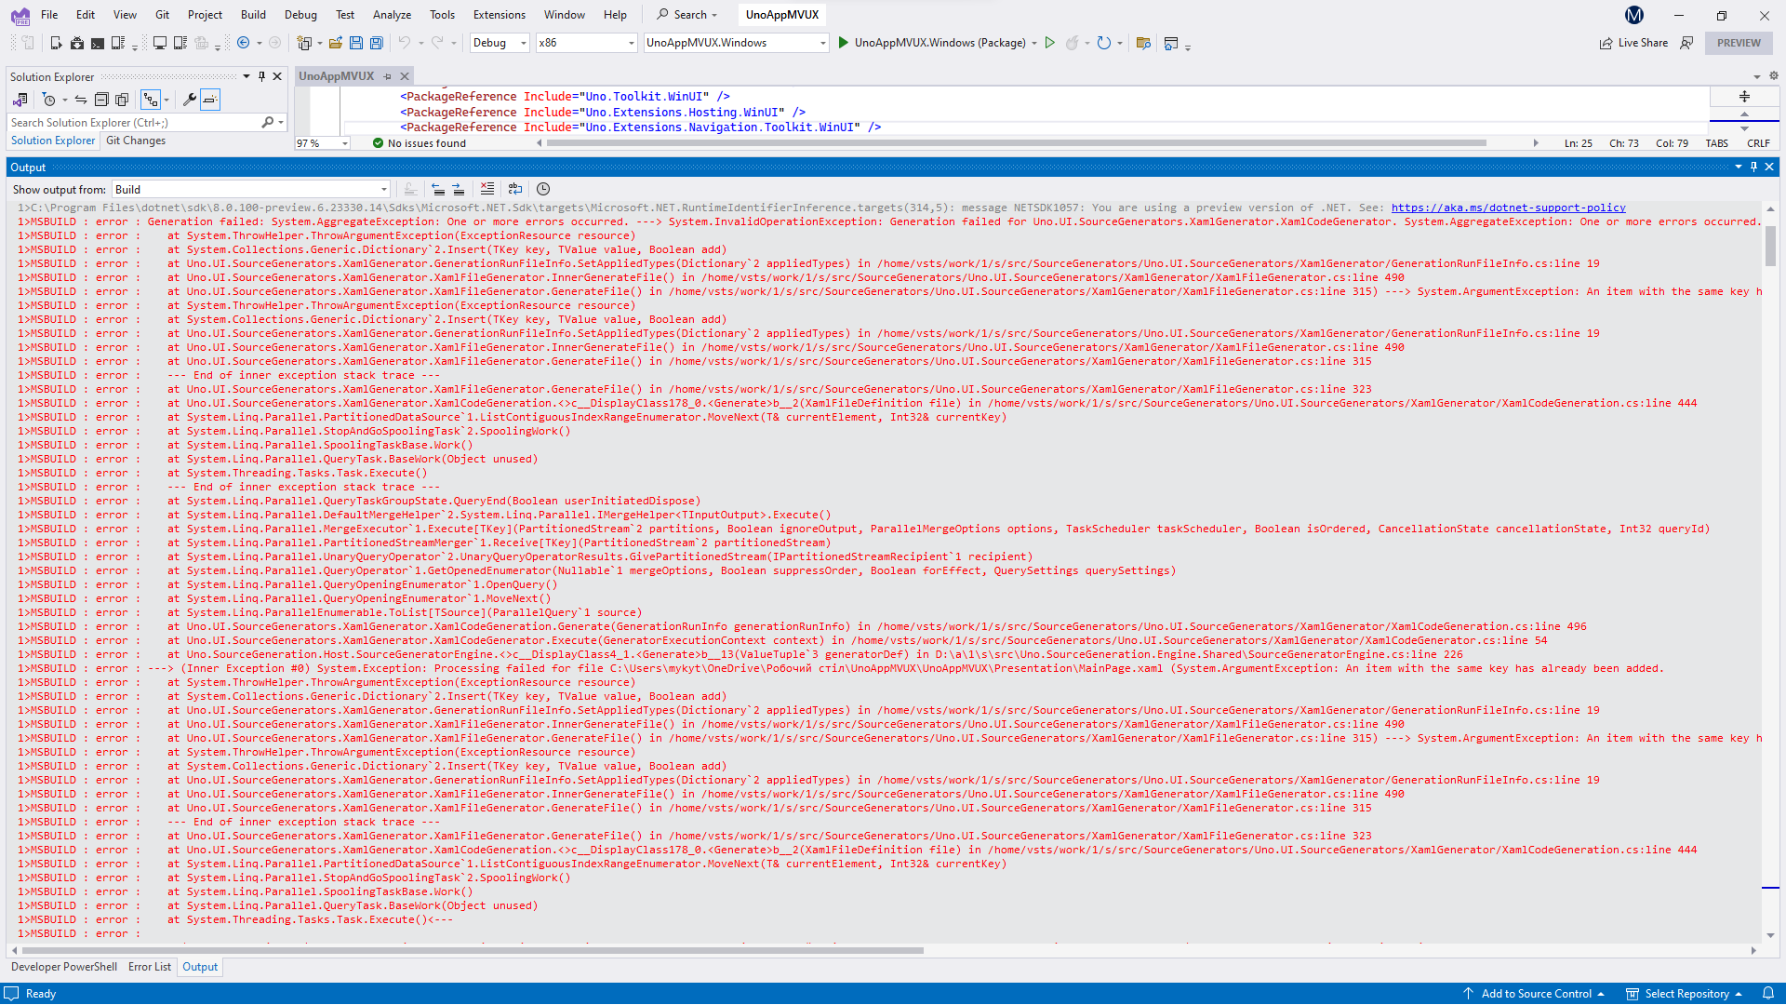Screen dimensions: 1786x1005
Task: Select the Collapse All icon in Solution Explorer
Action: (x=102, y=100)
